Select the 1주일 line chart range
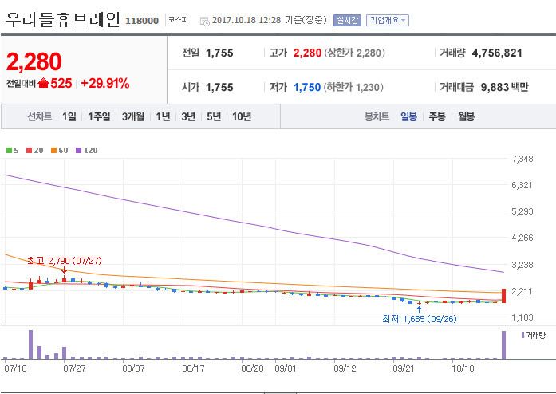 click(x=99, y=116)
